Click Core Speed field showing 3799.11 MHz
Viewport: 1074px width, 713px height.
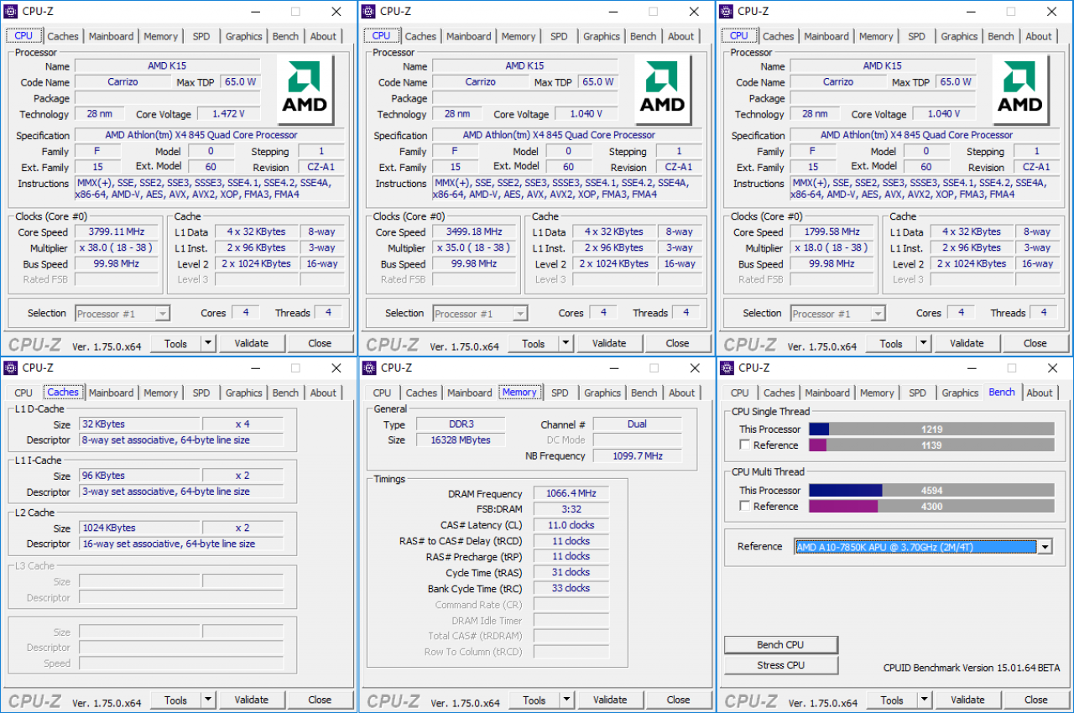click(x=117, y=232)
